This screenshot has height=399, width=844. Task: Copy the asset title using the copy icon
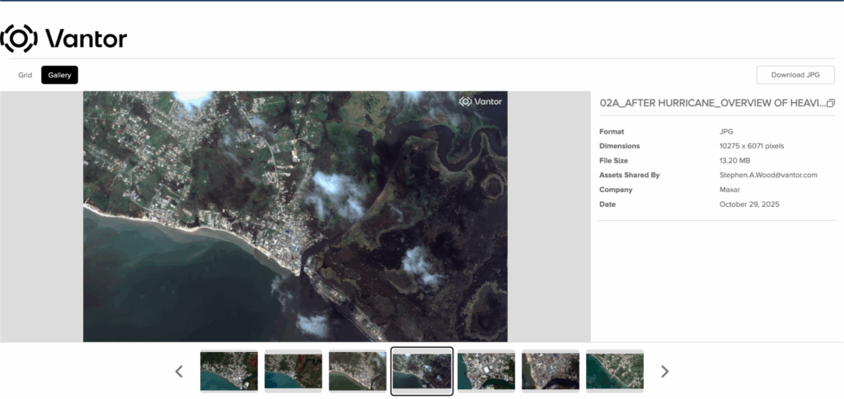(831, 103)
